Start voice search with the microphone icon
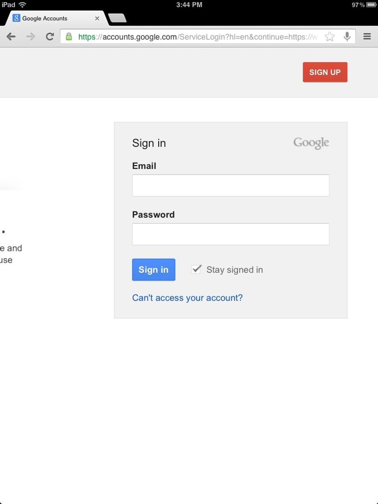 coord(347,36)
